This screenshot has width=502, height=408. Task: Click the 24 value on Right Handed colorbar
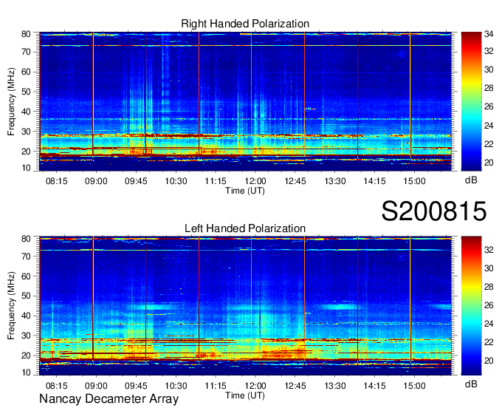click(489, 126)
